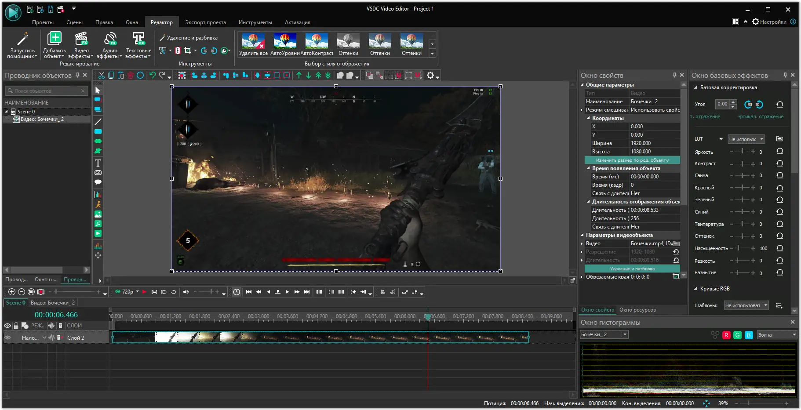Click the red Delete trash icon
This screenshot has width=801, height=410.
pyautogui.click(x=131, y=75)
